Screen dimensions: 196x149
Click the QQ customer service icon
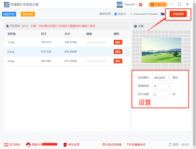click(28, 144)
